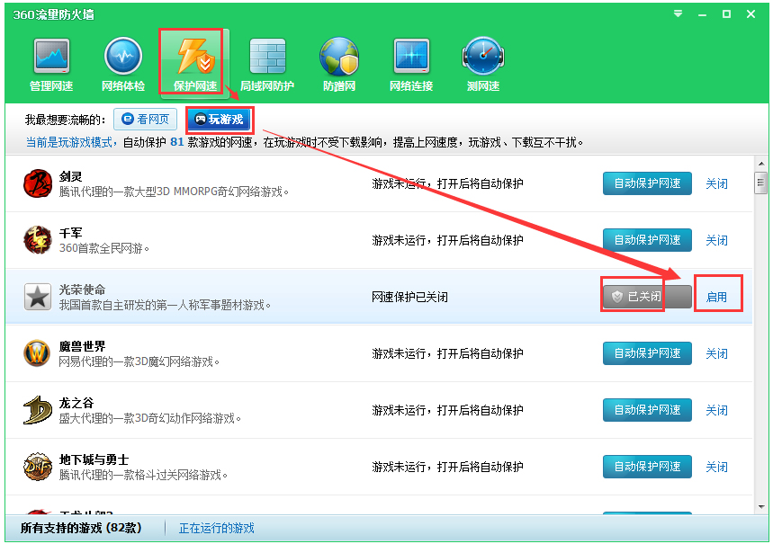
Task: Click the 魔兽世界 game icon
Action: (38, 353)
